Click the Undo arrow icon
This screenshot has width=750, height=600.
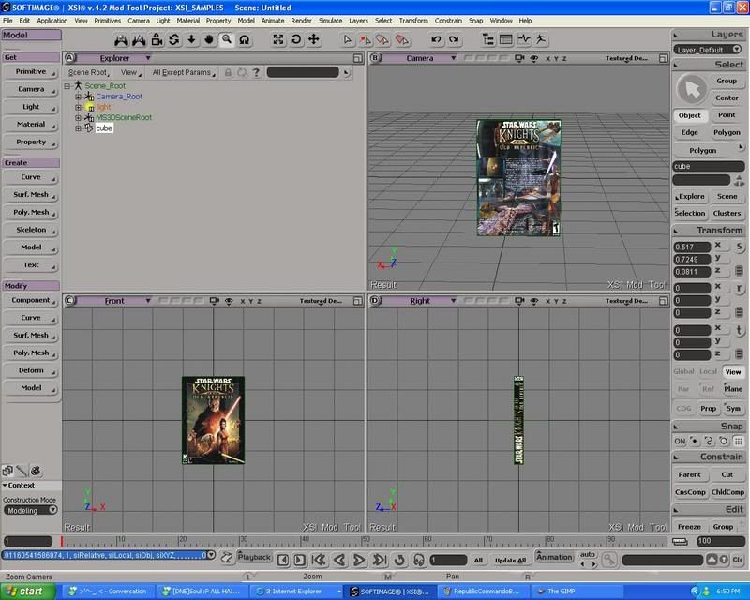pyautogui.click(x=436, y=39)
